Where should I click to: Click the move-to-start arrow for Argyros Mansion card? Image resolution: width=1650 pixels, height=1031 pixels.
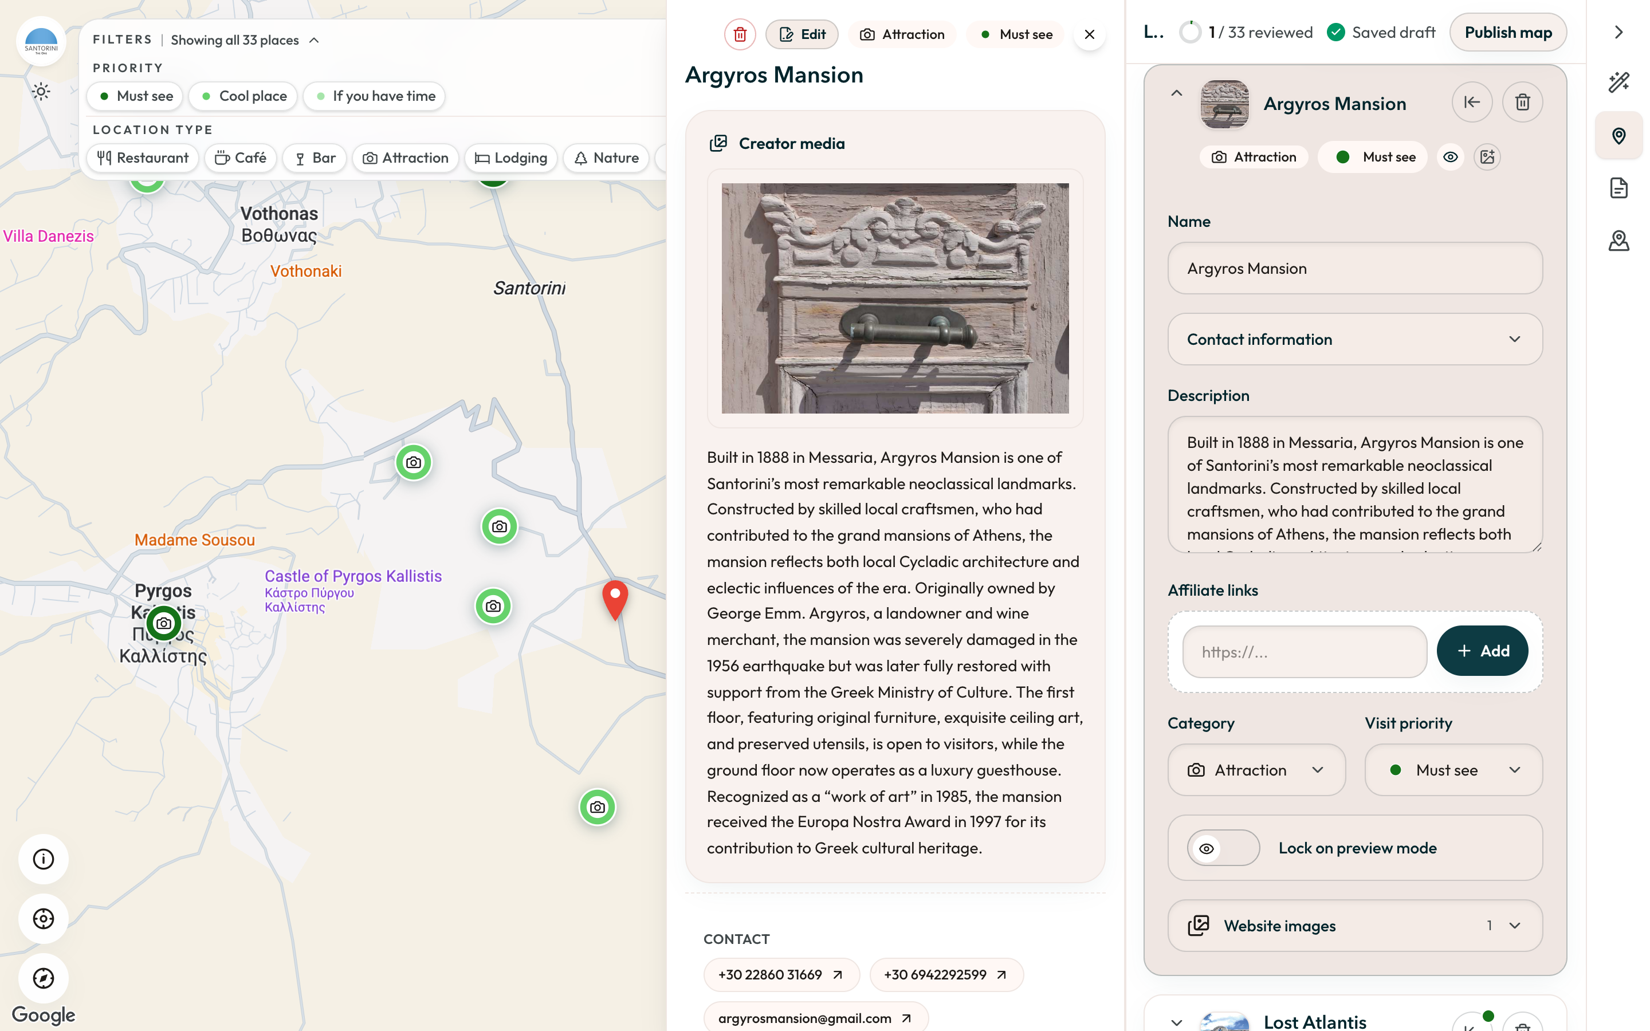click(1472, 103)
